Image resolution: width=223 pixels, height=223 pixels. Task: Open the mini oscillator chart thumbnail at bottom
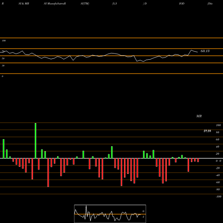click(x=110, y=214)
